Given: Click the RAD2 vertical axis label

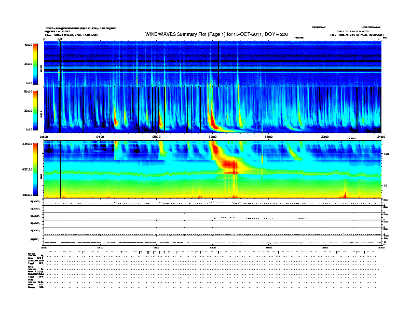Looking at the screenshot, I should [41, 68].
